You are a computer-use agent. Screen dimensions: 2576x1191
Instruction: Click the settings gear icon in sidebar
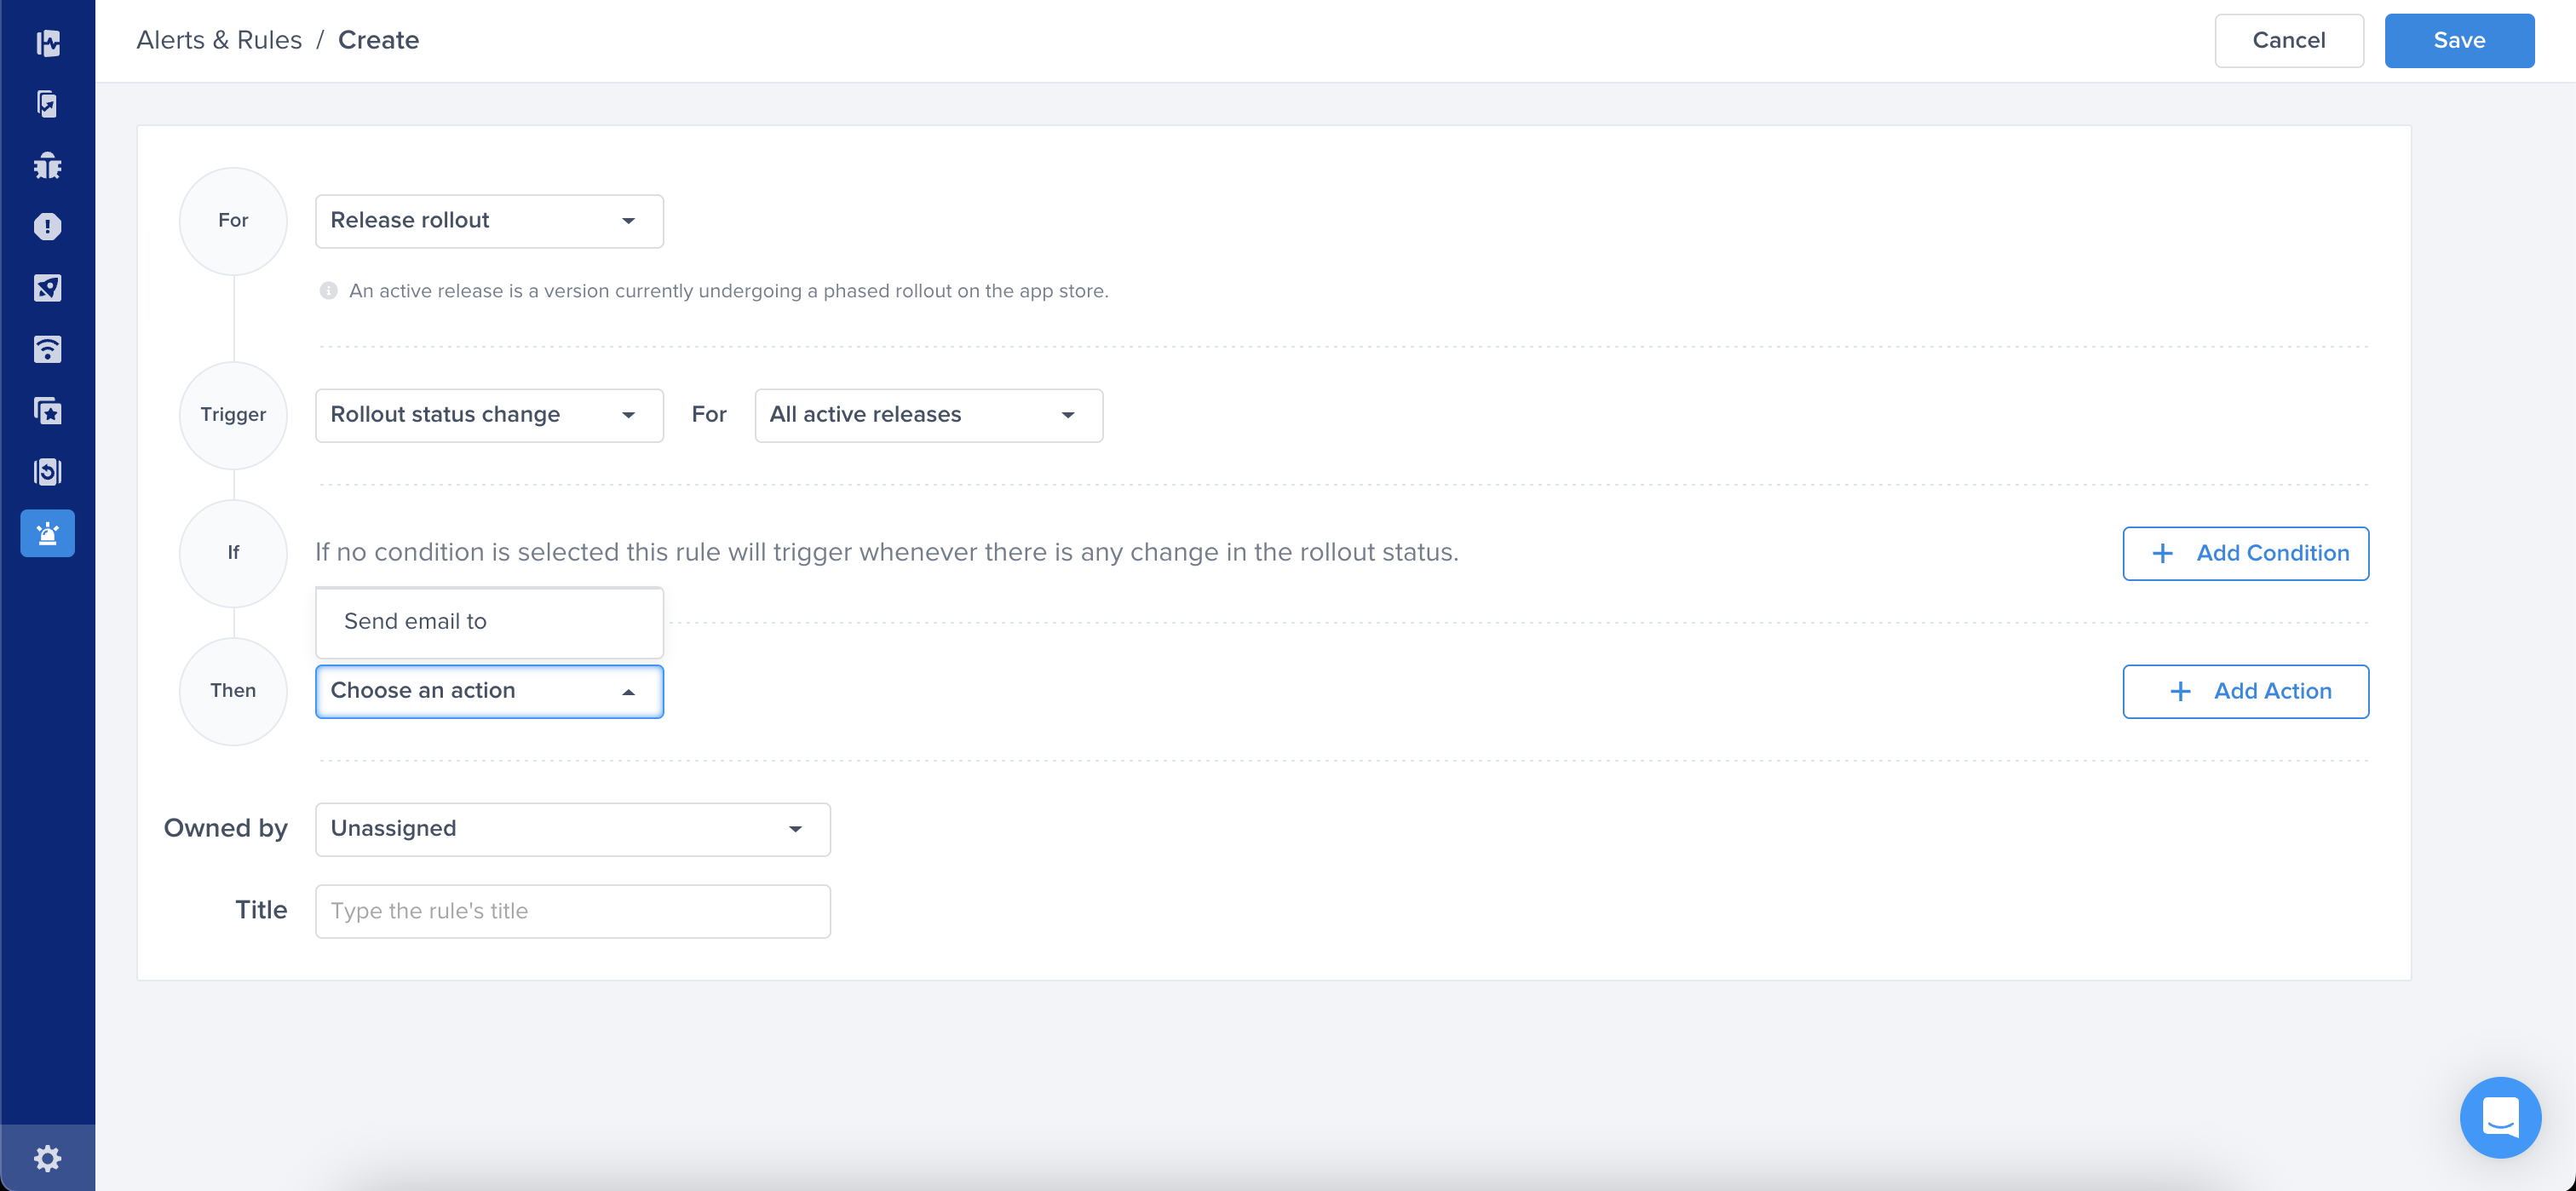(46, 1158)
